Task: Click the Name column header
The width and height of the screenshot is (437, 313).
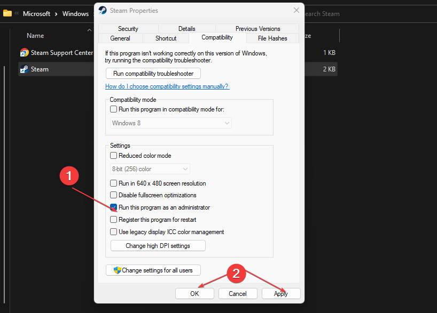Action: pos(35,36)
